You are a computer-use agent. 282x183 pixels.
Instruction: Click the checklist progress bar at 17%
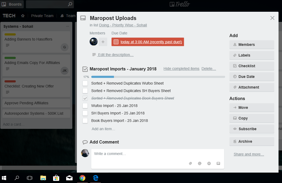(x=158, y=77)
